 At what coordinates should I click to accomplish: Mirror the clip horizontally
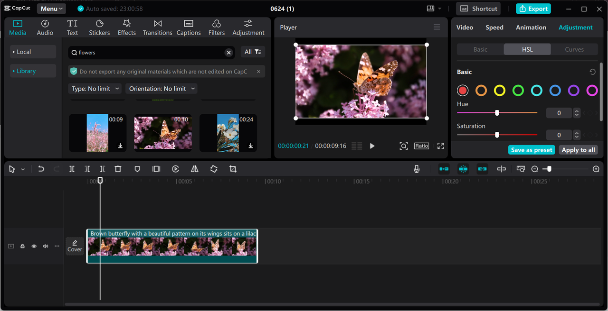[194, 169]
